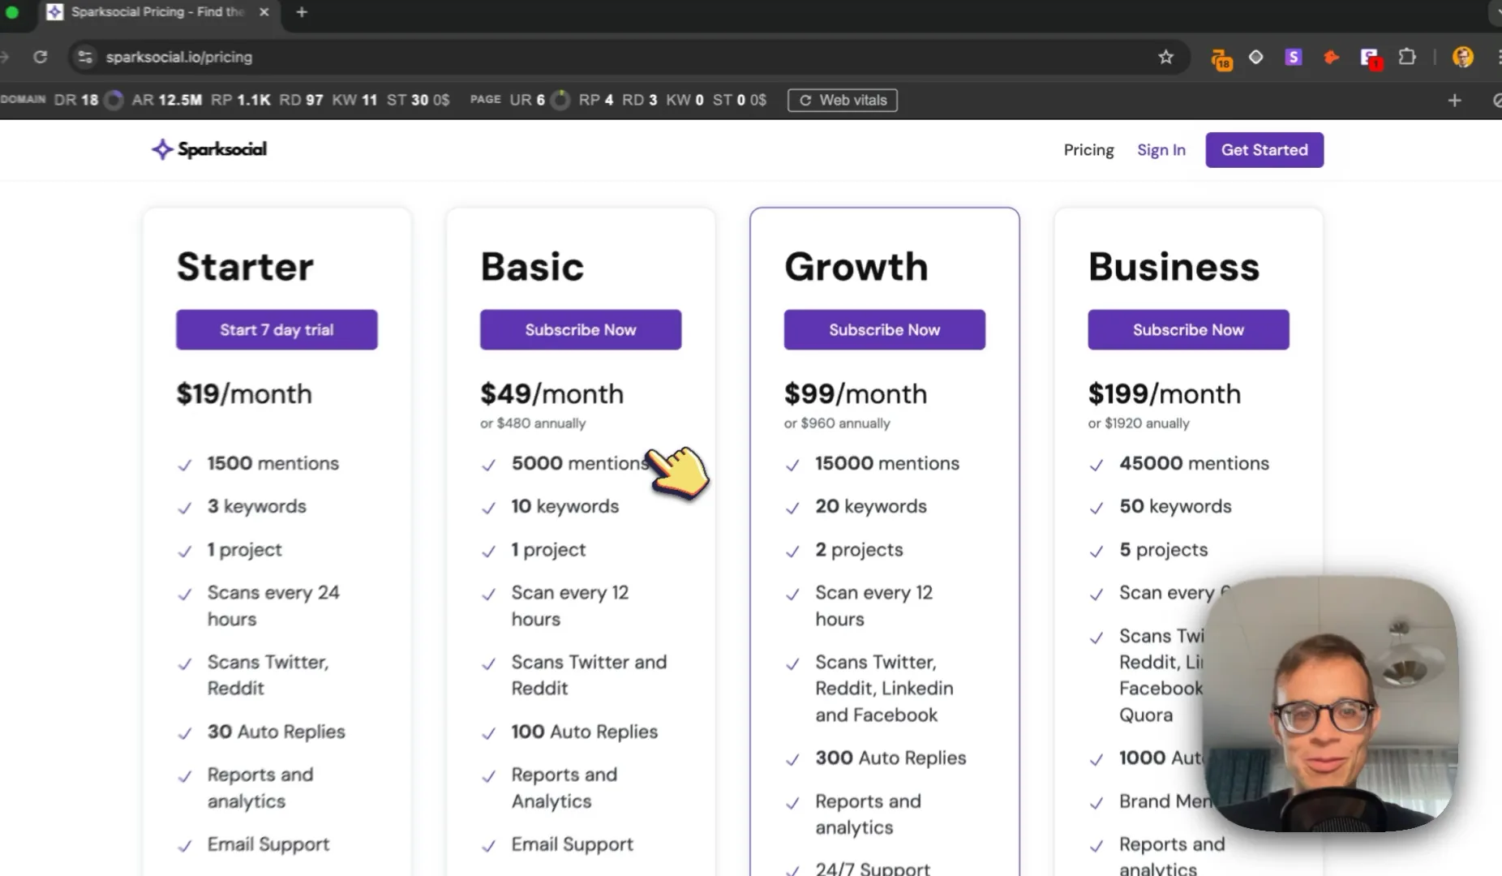Click the Growth plan heading

(856, 266)
